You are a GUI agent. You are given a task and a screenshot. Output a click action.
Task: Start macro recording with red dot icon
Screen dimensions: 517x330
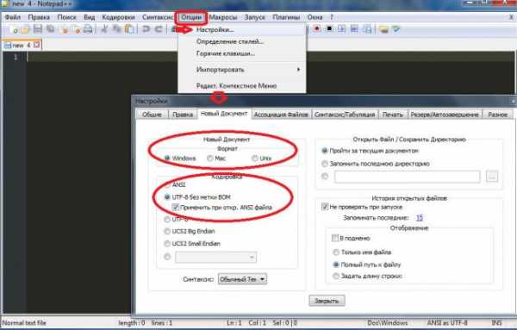(316, 29)
